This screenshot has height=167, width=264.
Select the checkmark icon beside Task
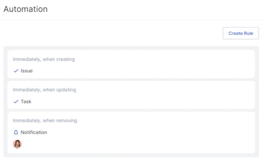(16, 101)
